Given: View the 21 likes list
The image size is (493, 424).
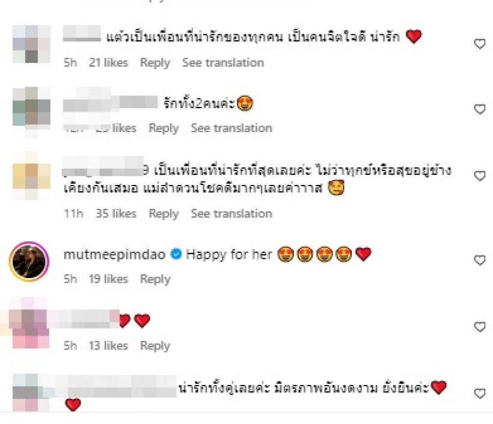Looking at the screenshot, I should coord(108,63).
